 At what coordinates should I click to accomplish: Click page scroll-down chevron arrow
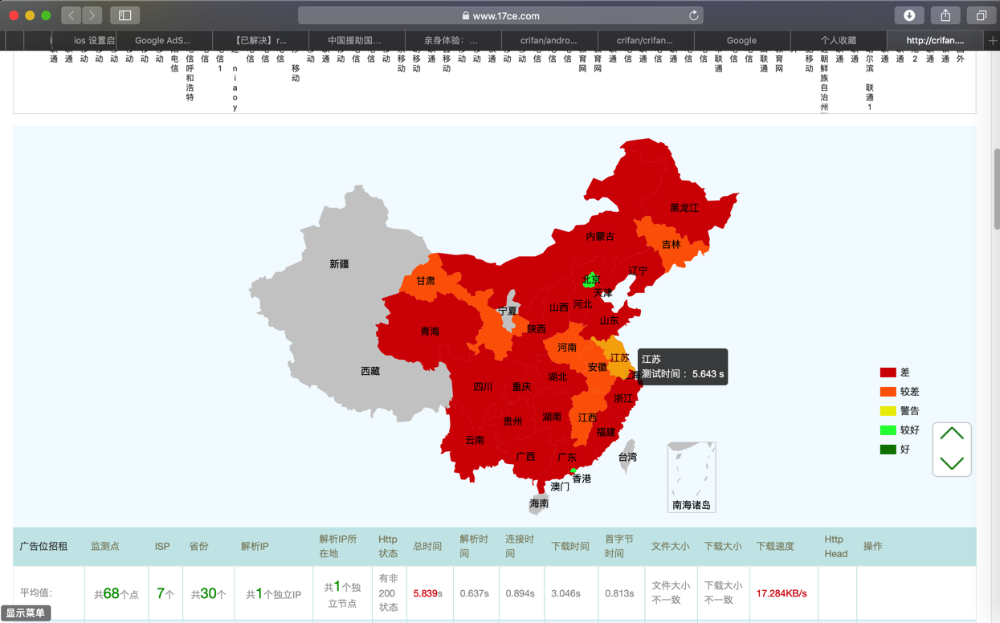click(952, 463)
